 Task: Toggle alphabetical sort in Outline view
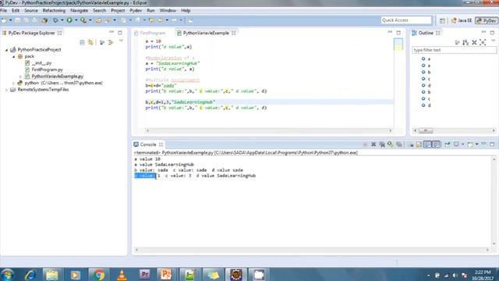pos(465,42)
